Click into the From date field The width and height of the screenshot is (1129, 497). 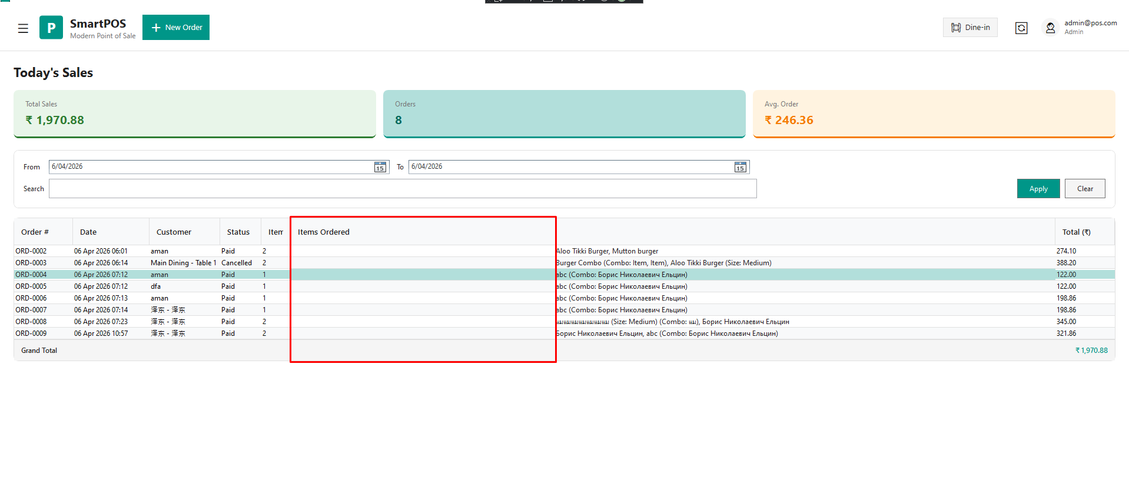211,167
